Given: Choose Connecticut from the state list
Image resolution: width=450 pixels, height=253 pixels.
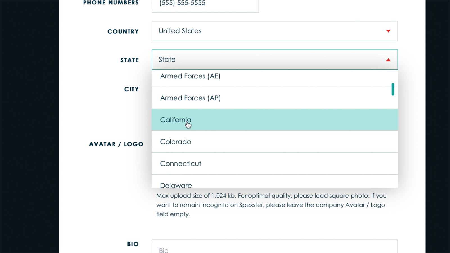Looking at the screenshot, I should (x=181, y=164).
